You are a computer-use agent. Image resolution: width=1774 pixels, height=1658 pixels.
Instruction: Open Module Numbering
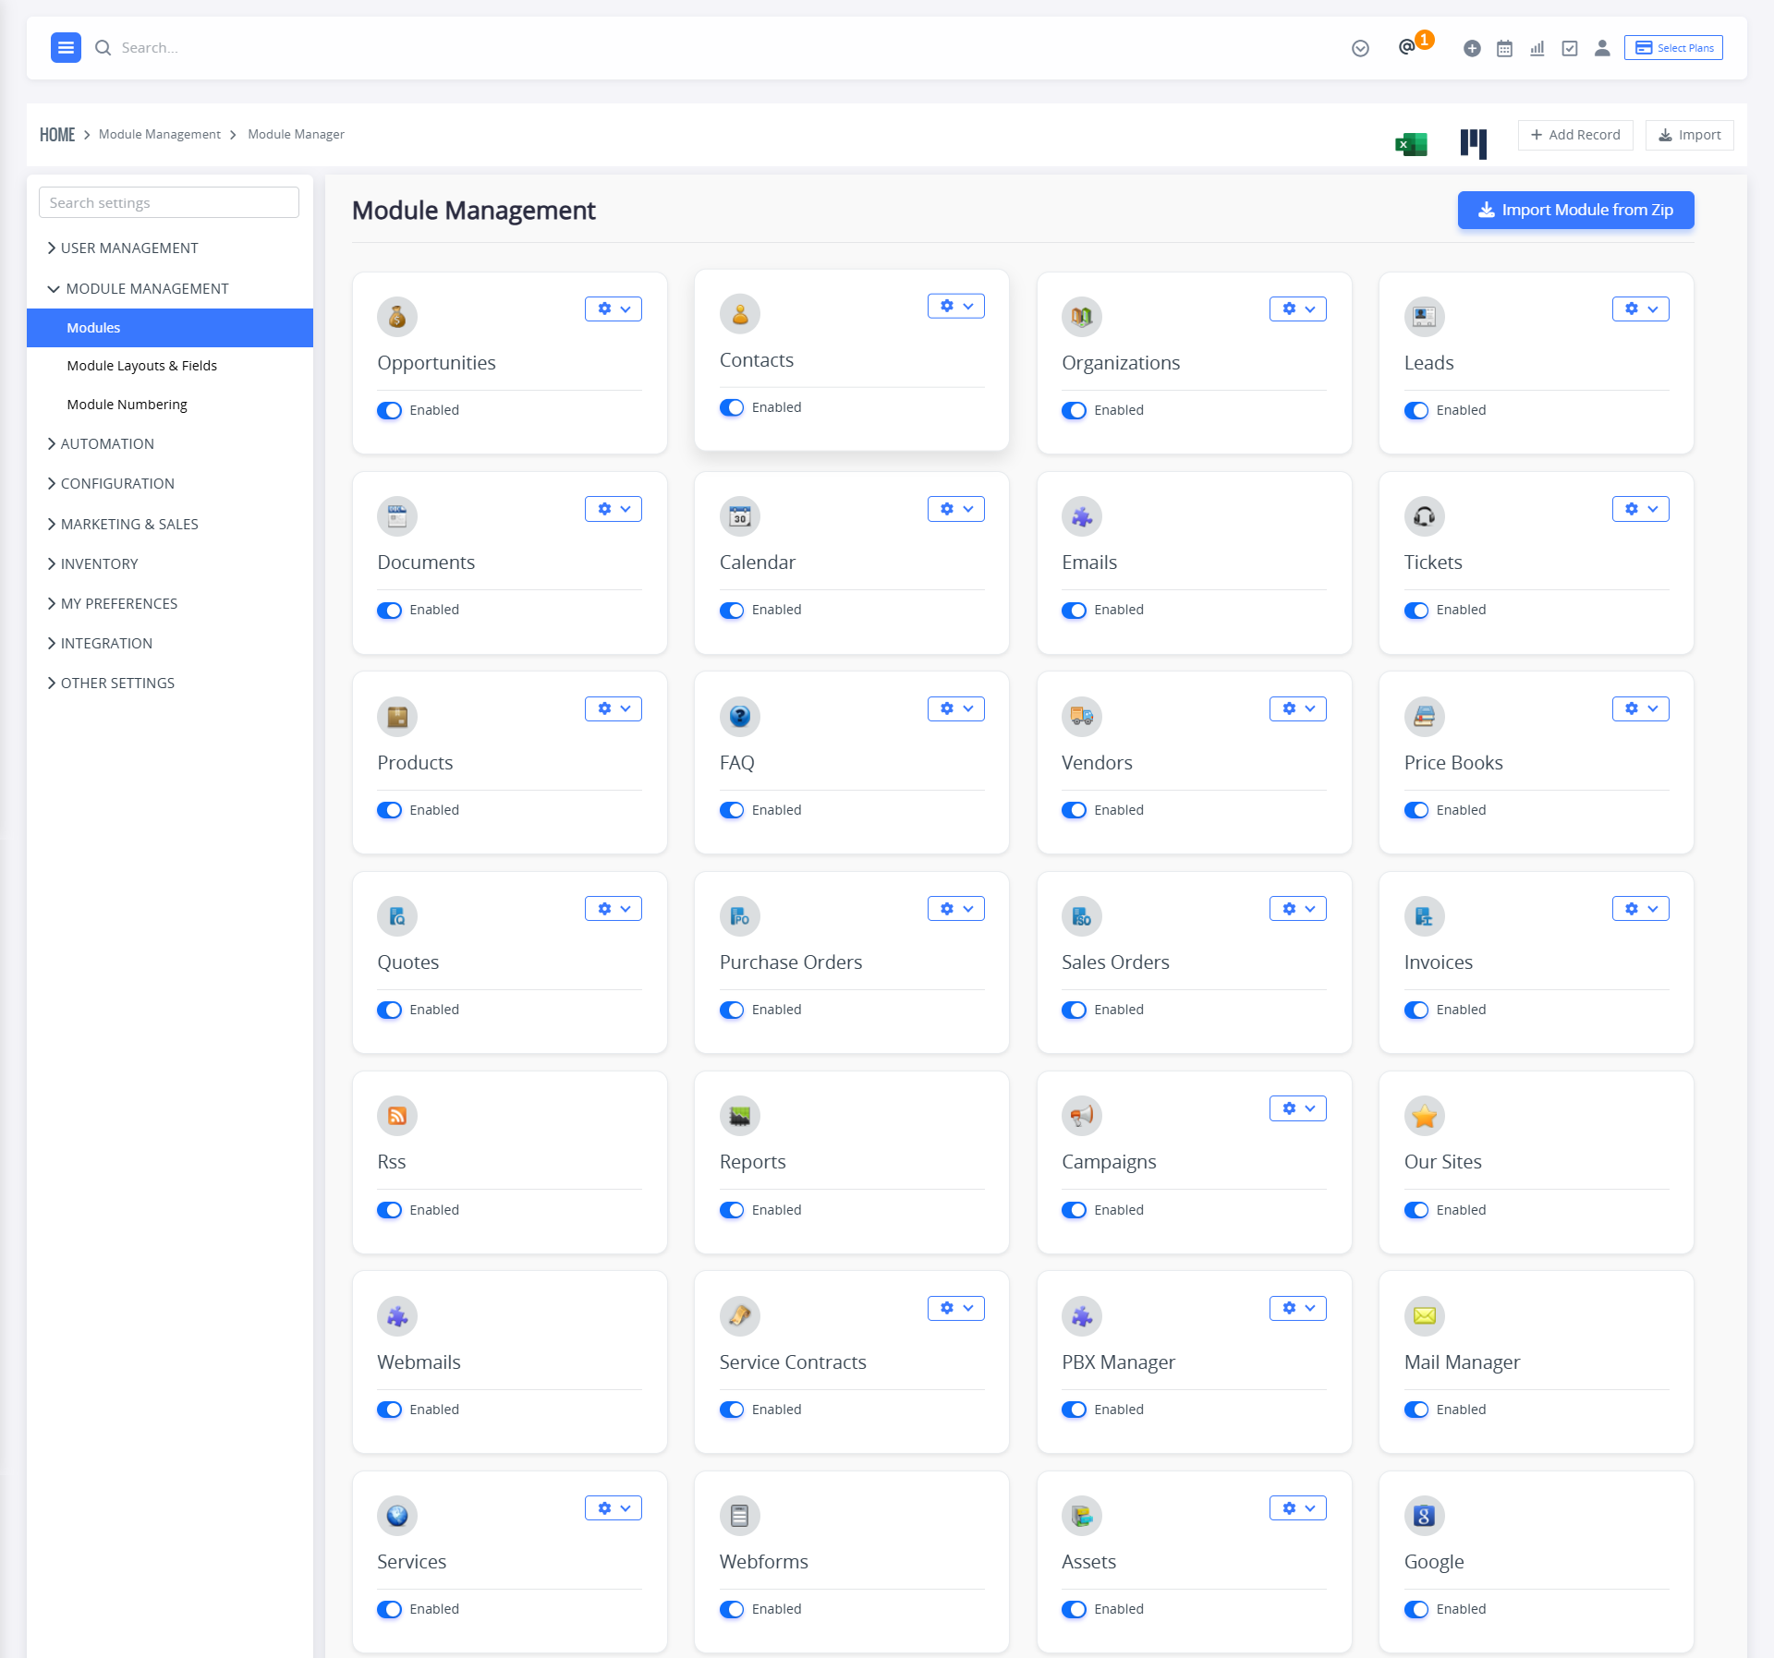(128, 405)
